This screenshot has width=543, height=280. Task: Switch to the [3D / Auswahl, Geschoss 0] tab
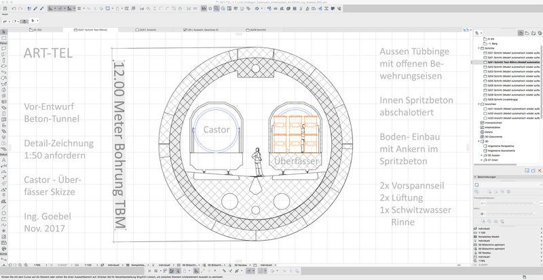pos(202,31)
